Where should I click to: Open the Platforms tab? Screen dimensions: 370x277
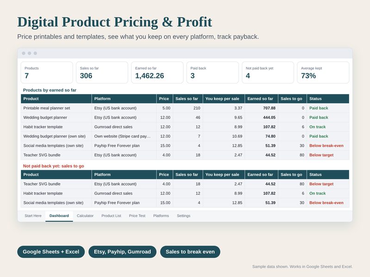(x=161, y=216)
